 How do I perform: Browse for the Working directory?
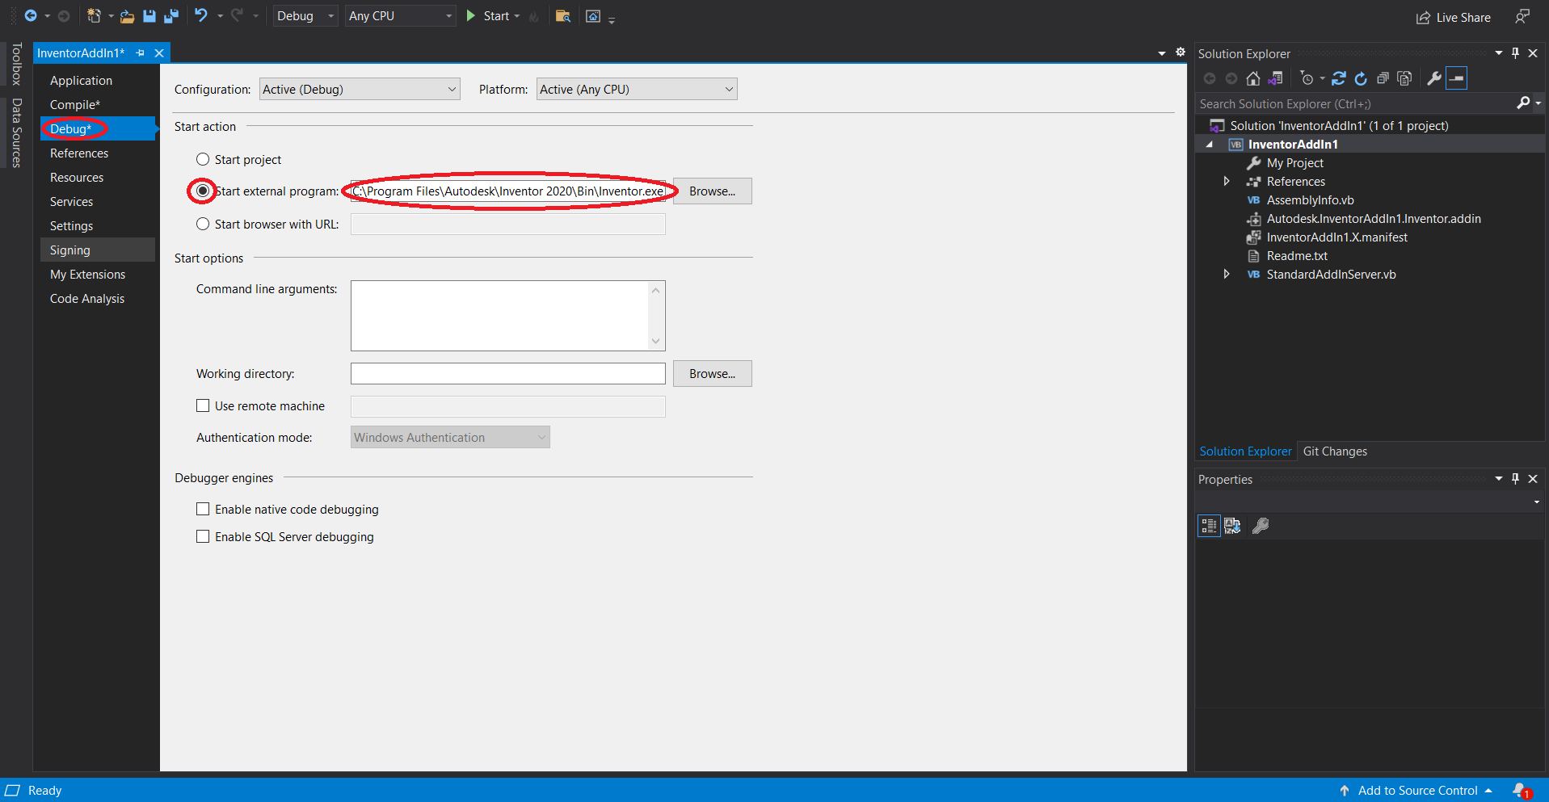tap(712, 373)
